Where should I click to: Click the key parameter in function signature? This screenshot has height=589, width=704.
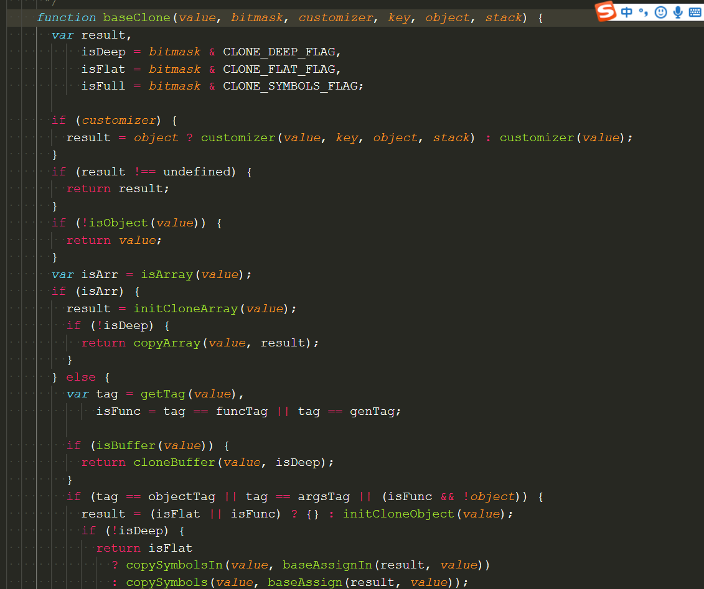(399, 17)
